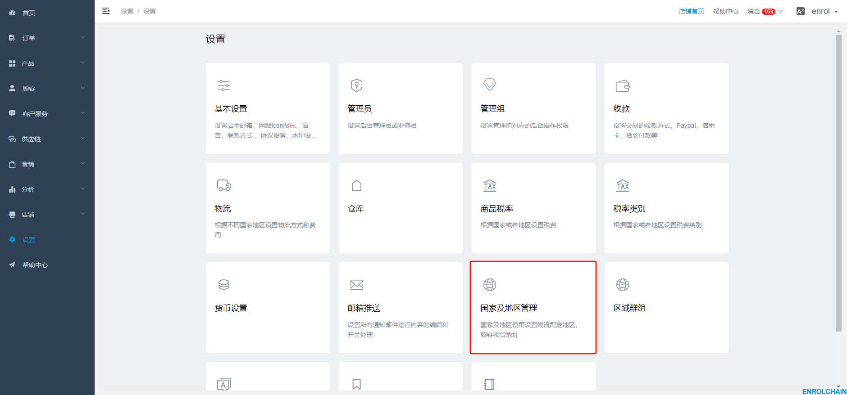Open the 订单 sidebar menu label

point(29,38)
